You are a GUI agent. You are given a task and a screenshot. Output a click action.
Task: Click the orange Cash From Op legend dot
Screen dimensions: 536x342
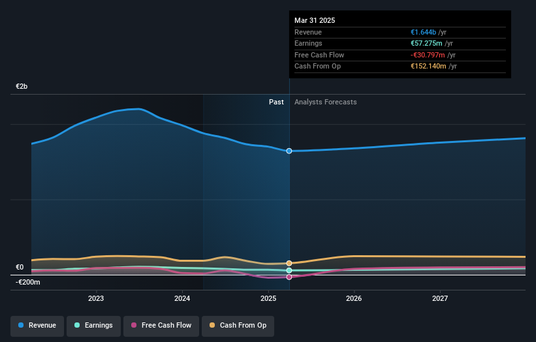(212, 325)
